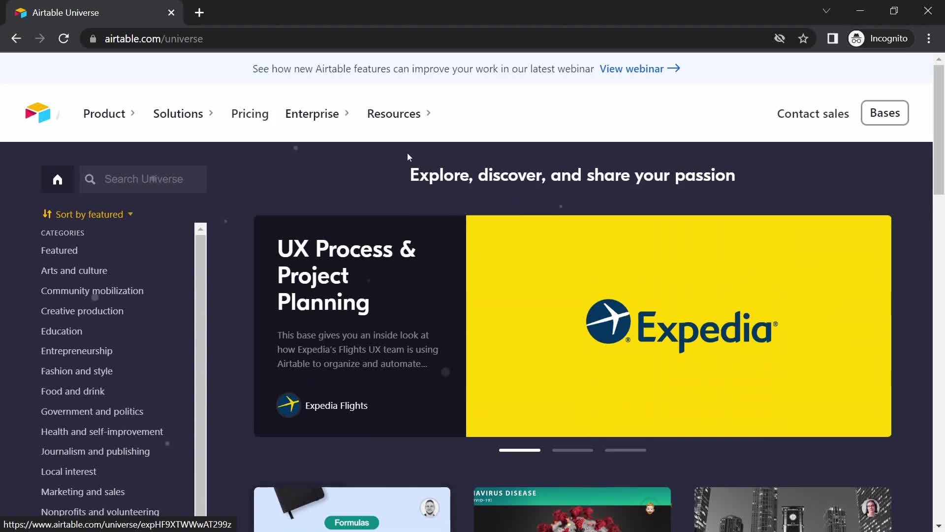
Task: Toggle first carousel navigation dot
Action: [519, 450]
